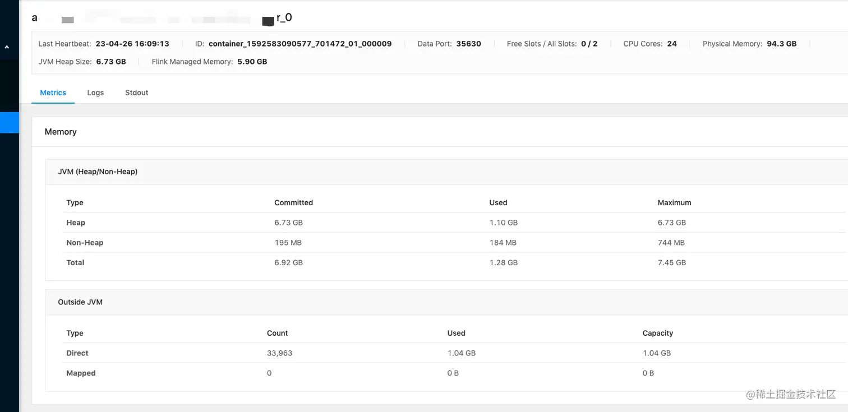
Task: Collapse the sidebar submenu chevron
Action: tap(7, 48)
